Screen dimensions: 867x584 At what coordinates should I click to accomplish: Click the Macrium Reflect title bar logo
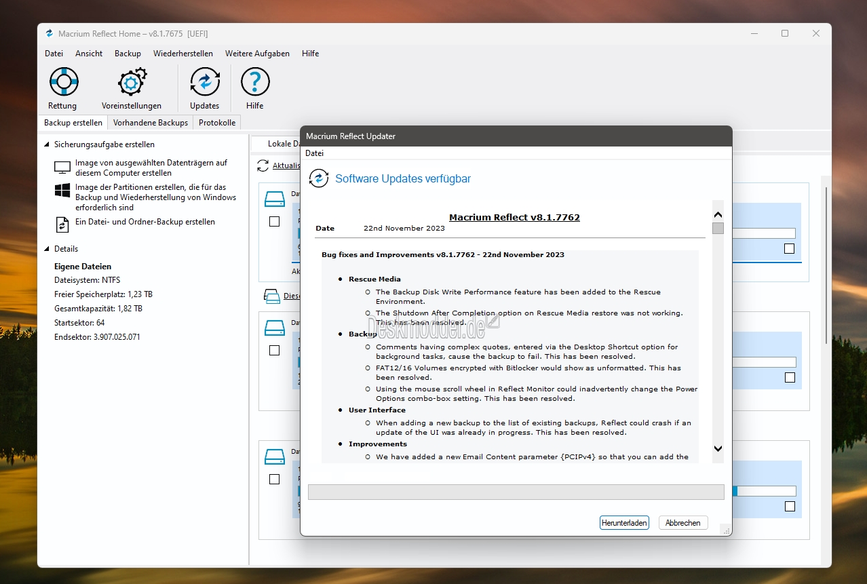[x=49, y=33]
